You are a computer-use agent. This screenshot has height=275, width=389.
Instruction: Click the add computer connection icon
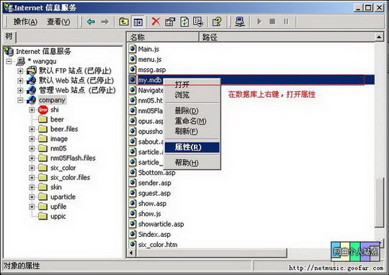pos(240,22)
